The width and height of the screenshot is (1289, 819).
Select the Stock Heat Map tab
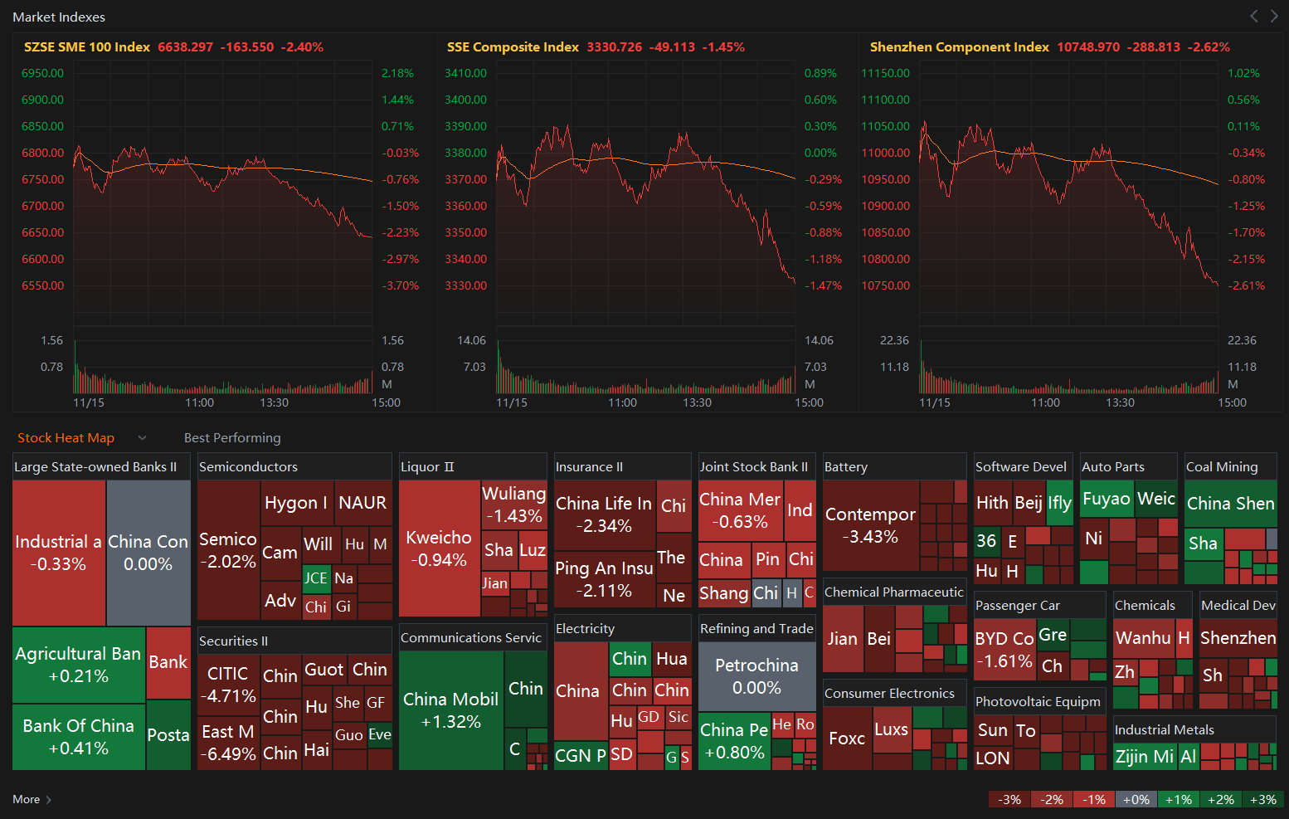coord(66,437)
